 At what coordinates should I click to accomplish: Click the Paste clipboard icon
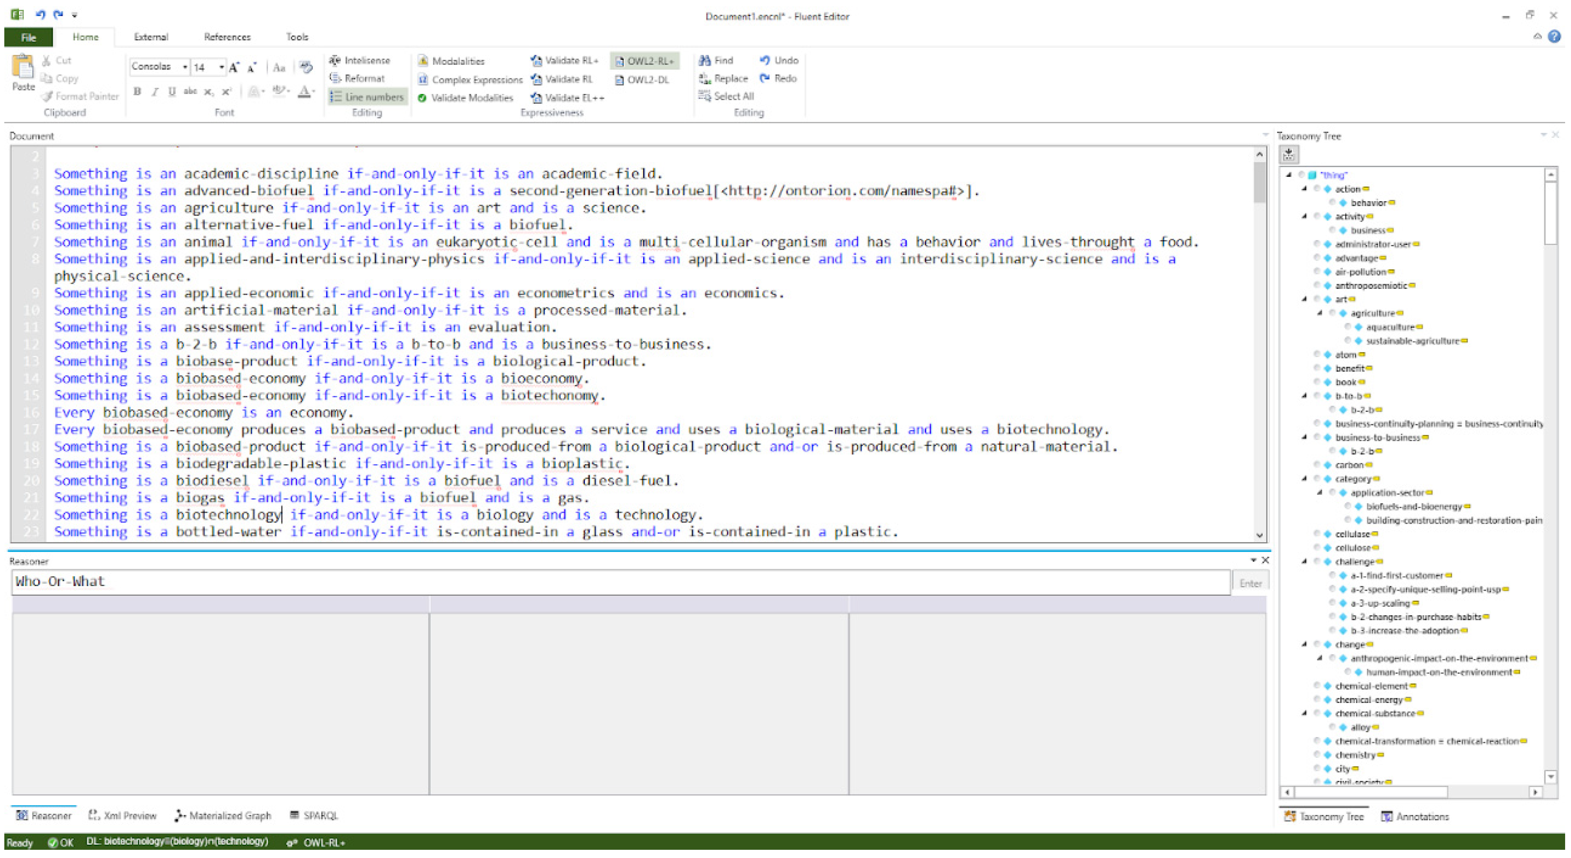pyautogui.click(x=23, y=67)
